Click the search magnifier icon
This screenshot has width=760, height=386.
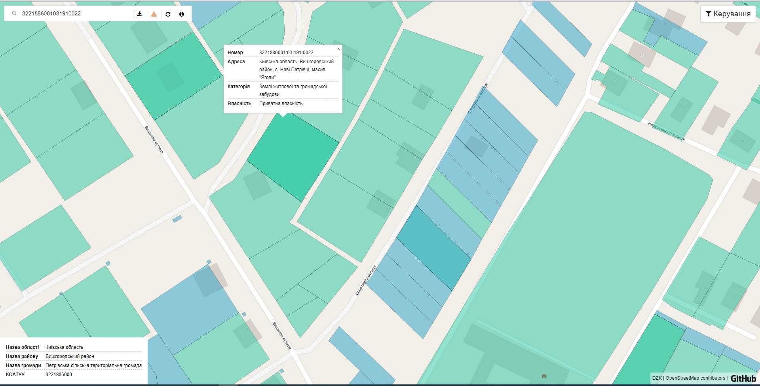click(x=14, y=13)
